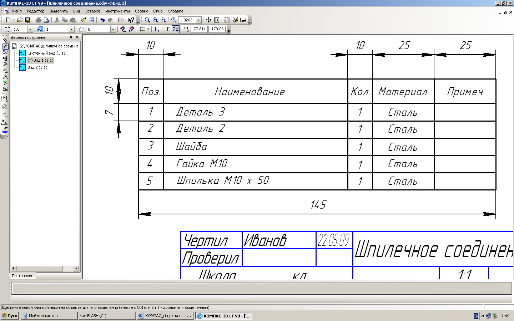Click the Paste clipboard icon
Viewport: 514px width, 321px height.
pyautogui.click(x=72, y=20)
